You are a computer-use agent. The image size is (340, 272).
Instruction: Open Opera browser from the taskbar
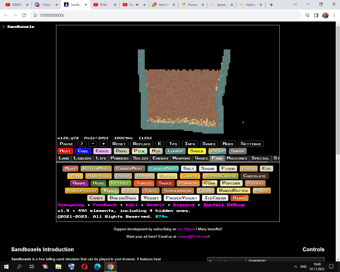coord(84,266)
